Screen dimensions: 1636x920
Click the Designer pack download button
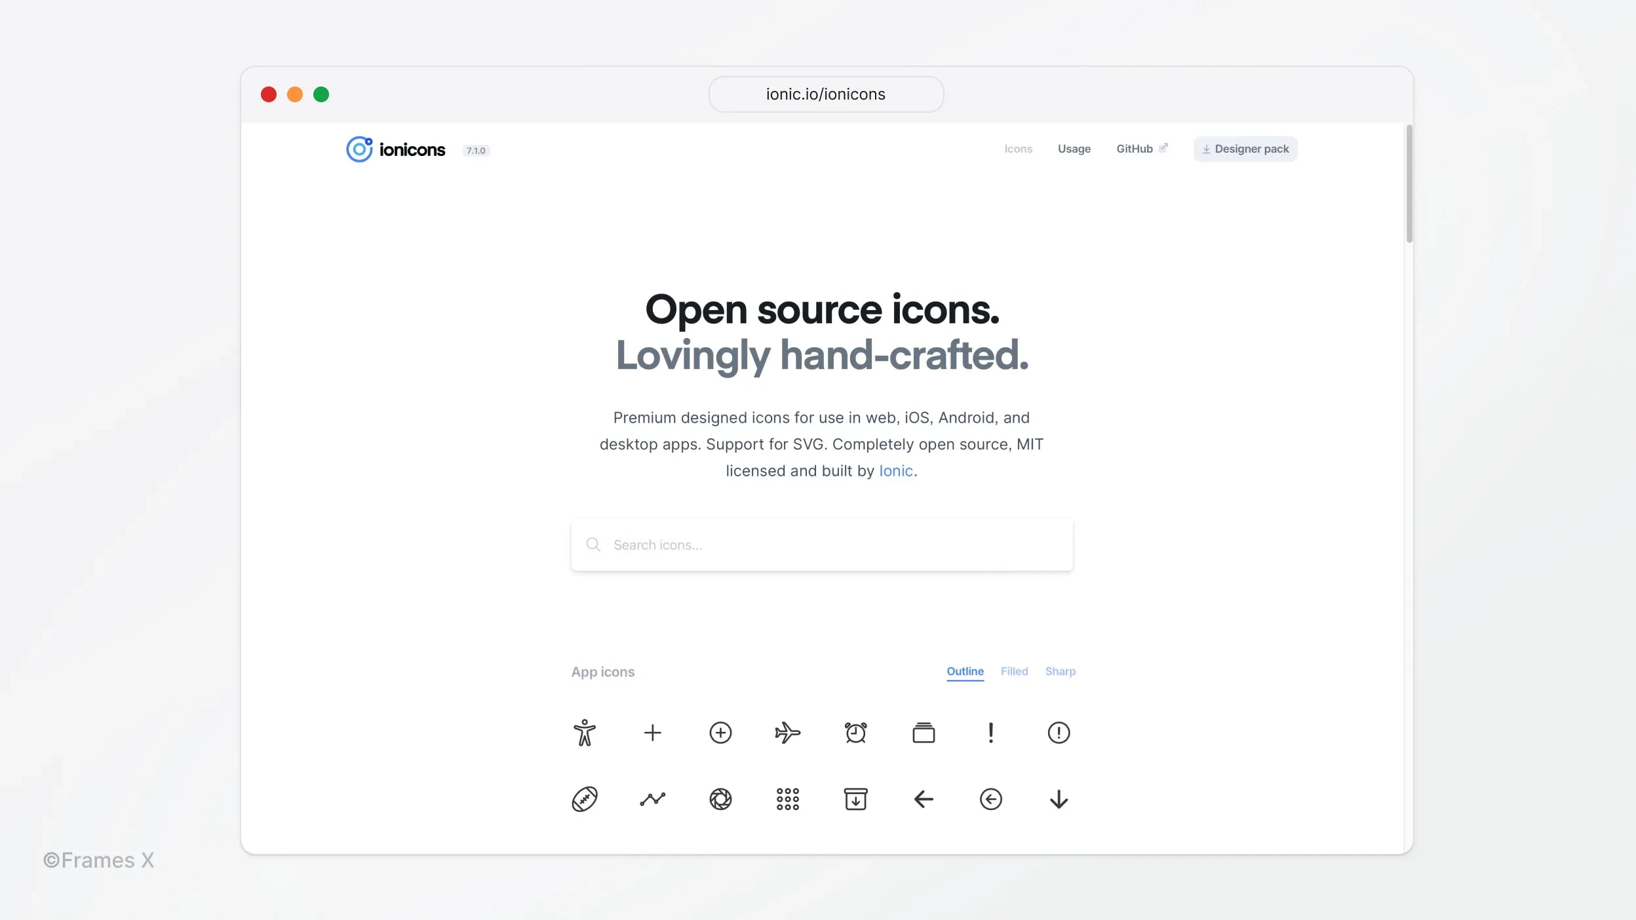point(1245,148)
